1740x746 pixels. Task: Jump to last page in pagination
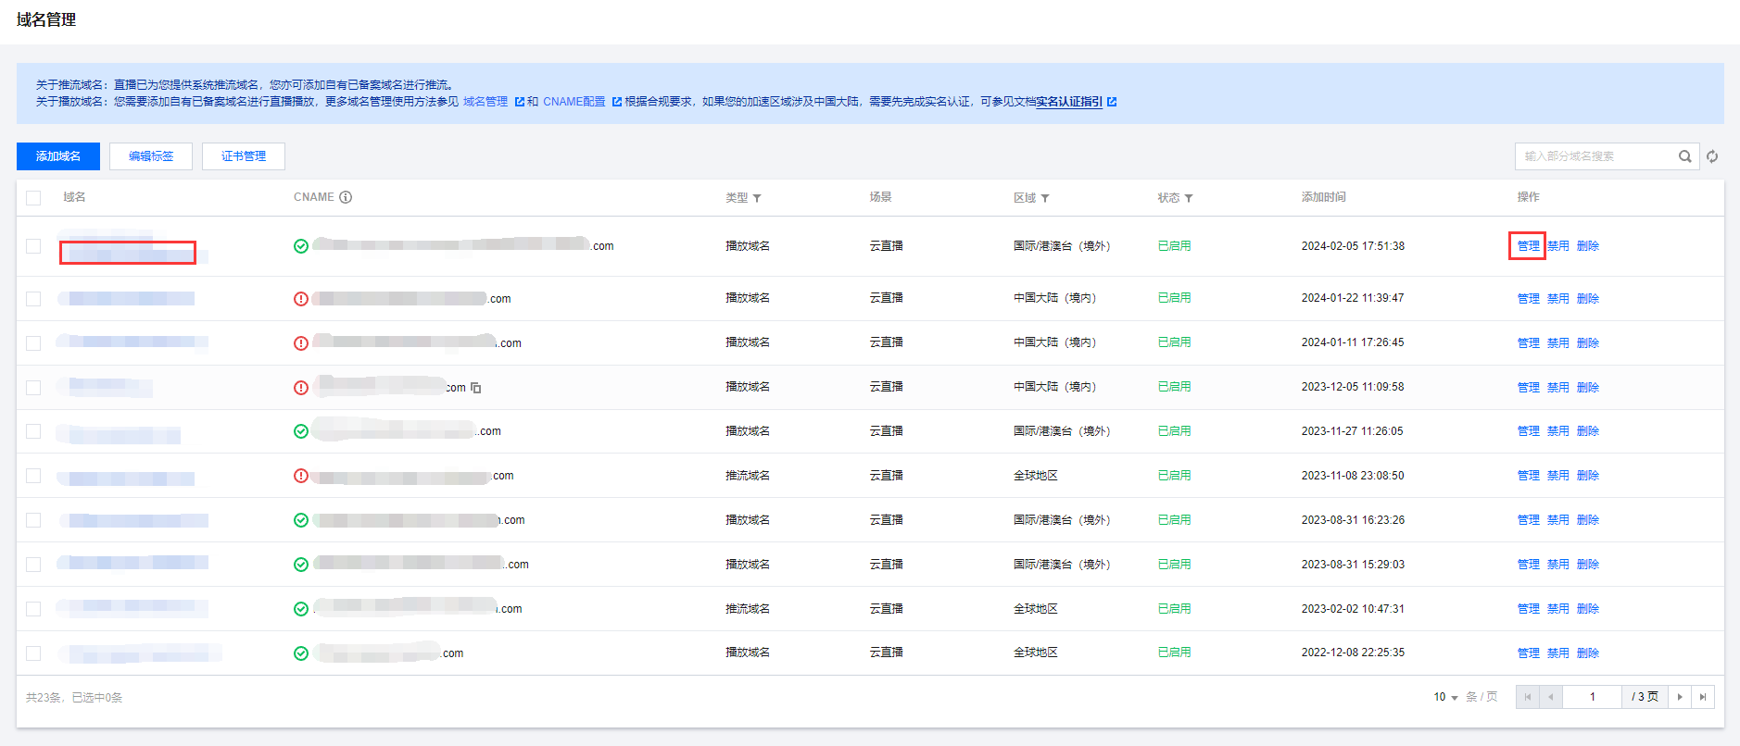click(x=1703, y=697)
